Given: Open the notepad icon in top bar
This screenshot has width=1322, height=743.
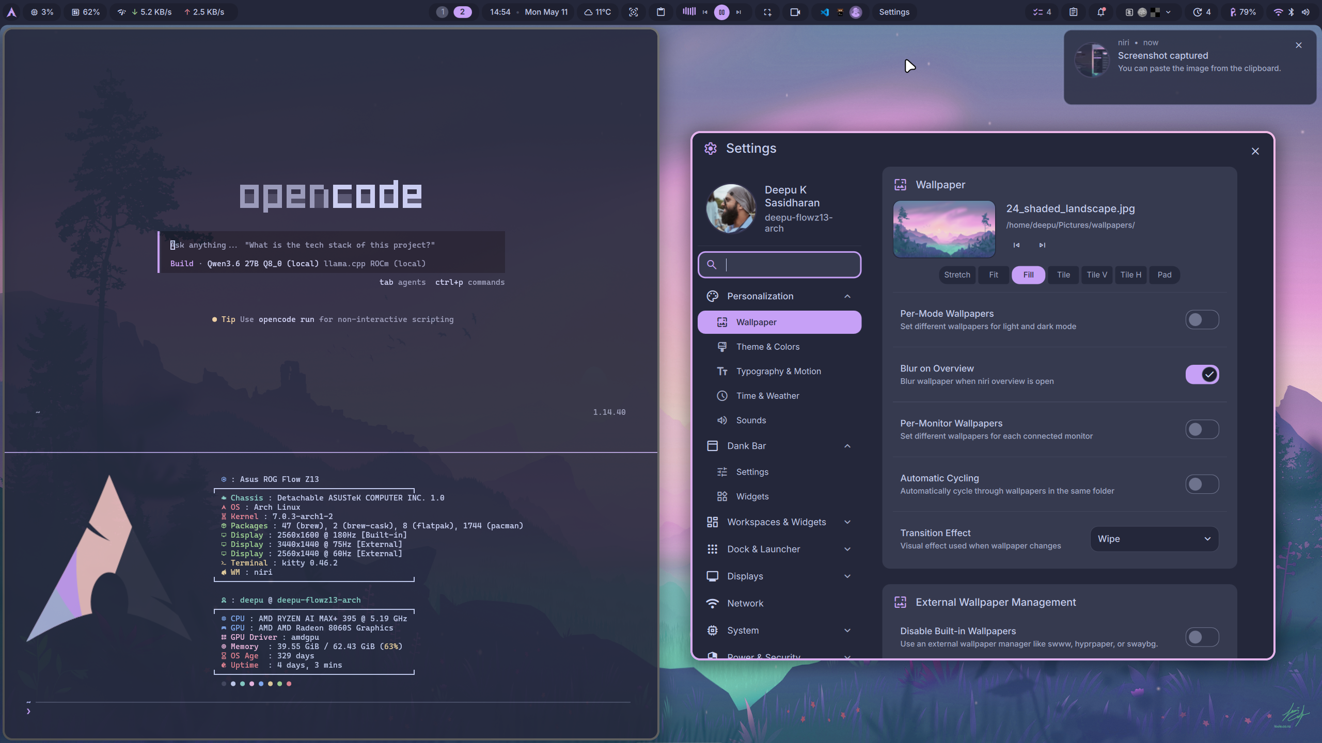Looking at the screenshot, I should click(1073, 12).
